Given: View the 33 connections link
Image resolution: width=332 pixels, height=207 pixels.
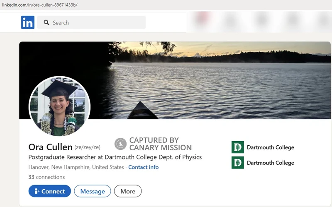Looking at the screenshot, I should 46,177.
